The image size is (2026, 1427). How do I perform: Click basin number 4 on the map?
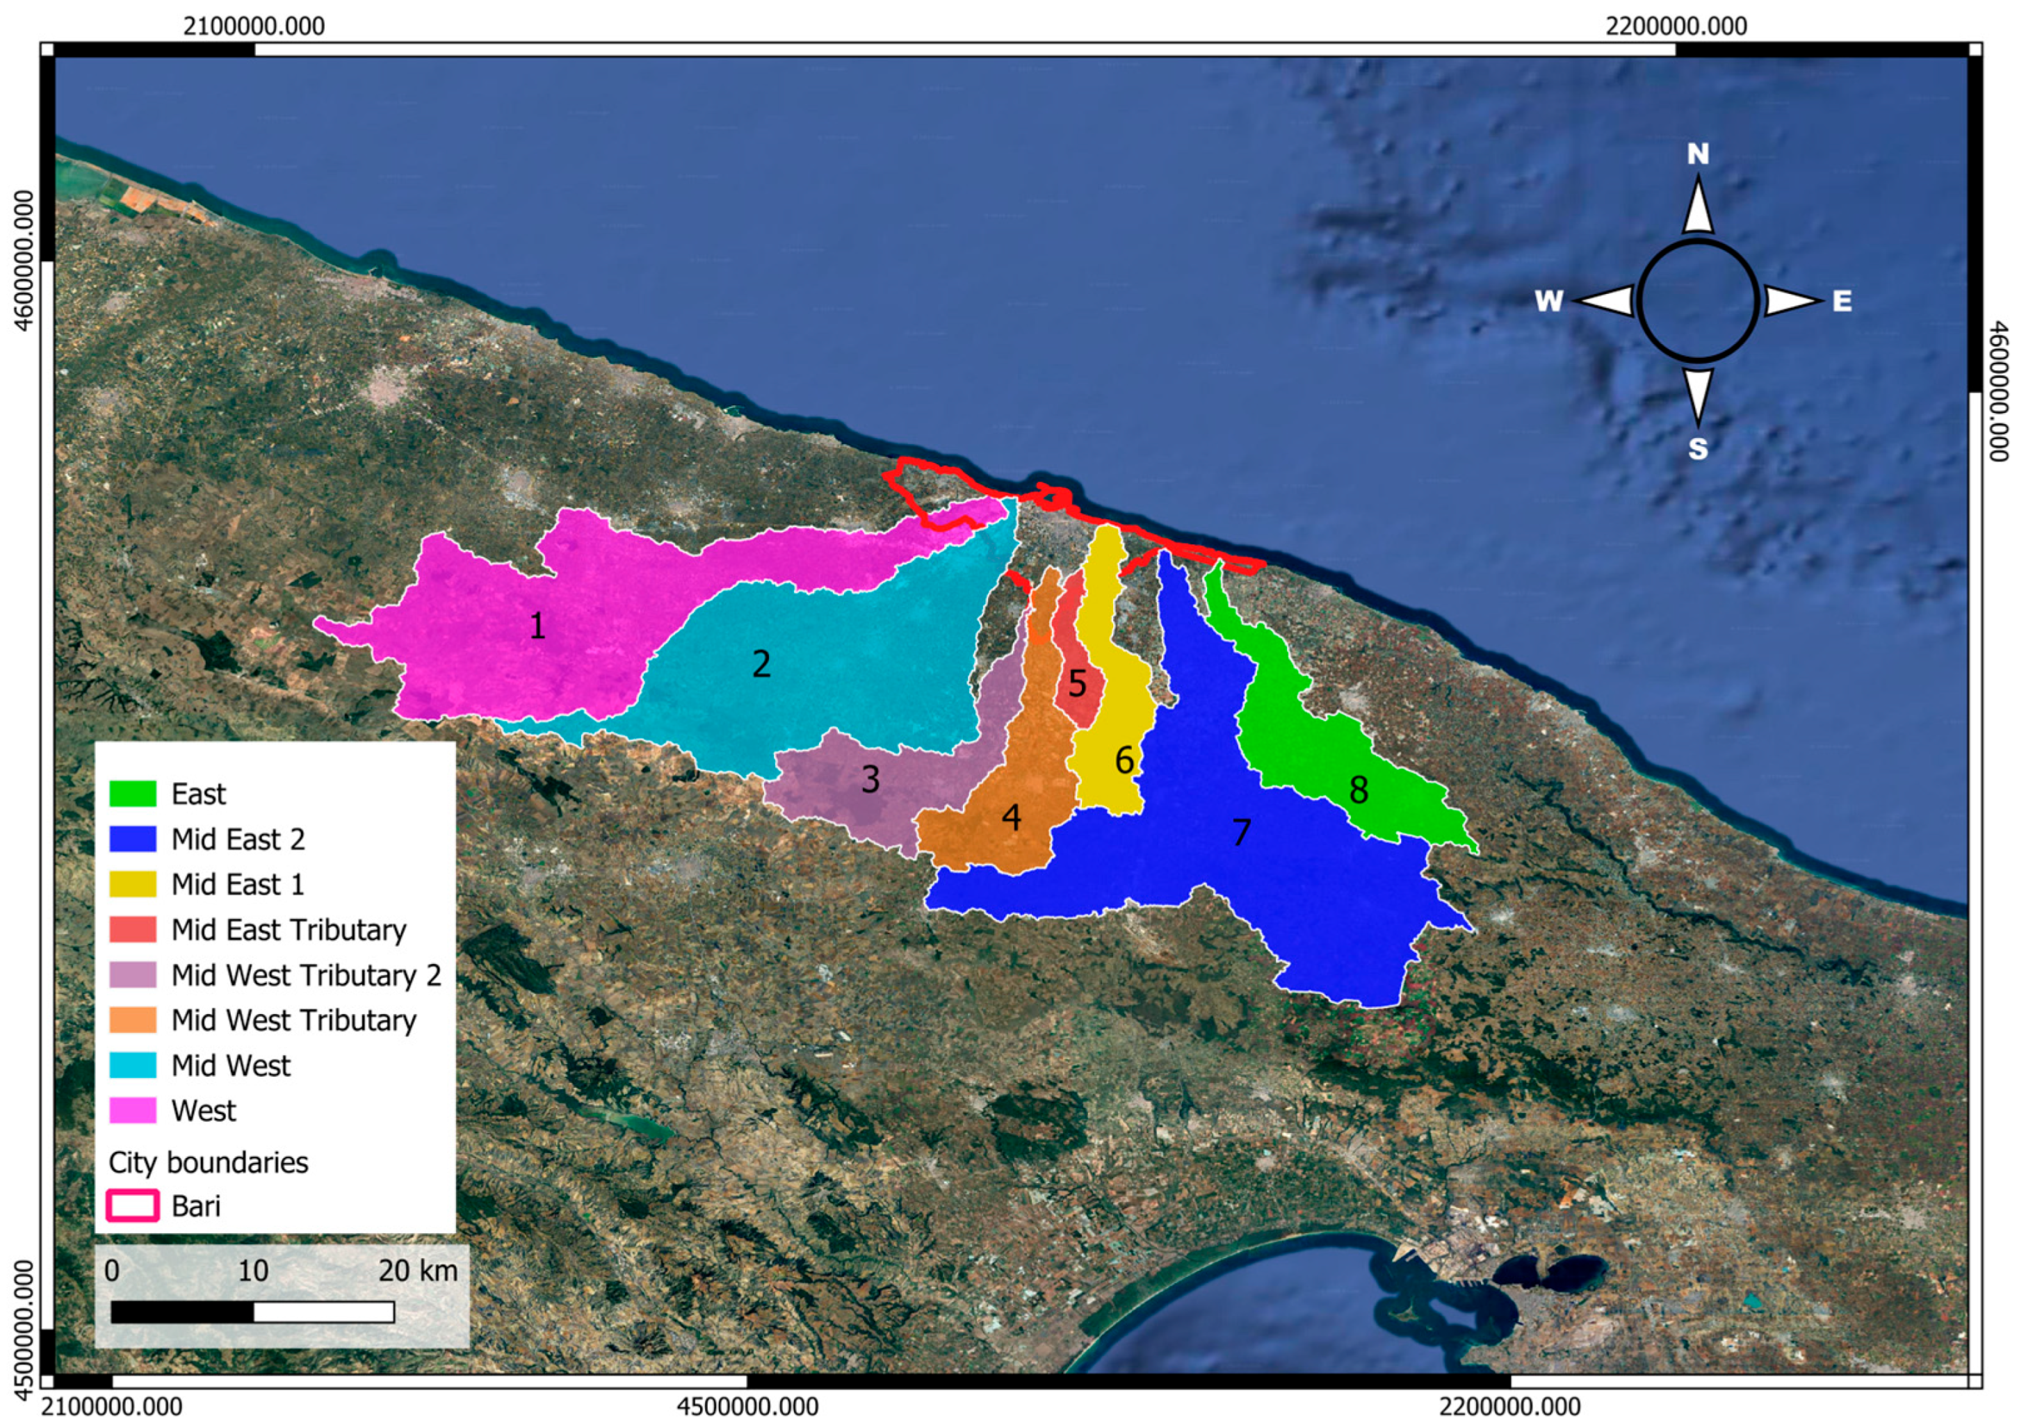(x=1011, y=817)
